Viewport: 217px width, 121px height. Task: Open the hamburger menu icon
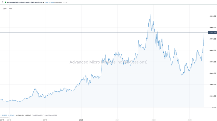pos(2,2)
